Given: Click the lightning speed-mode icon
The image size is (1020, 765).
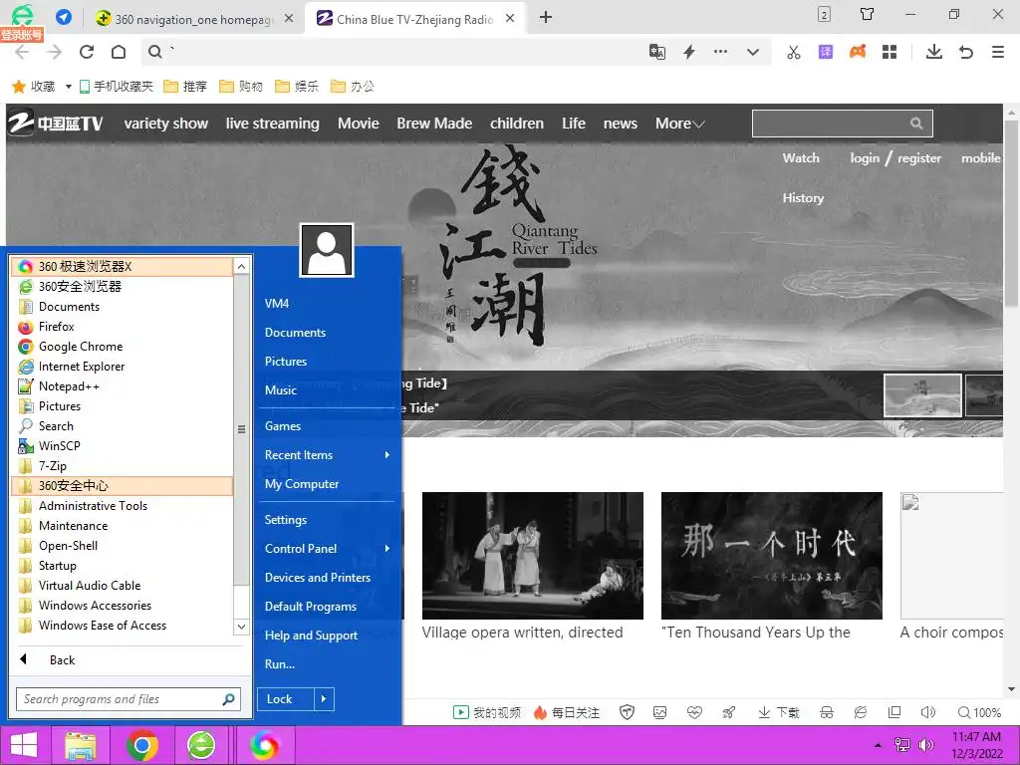Looking at the screenshot, I should click(689, 52).
